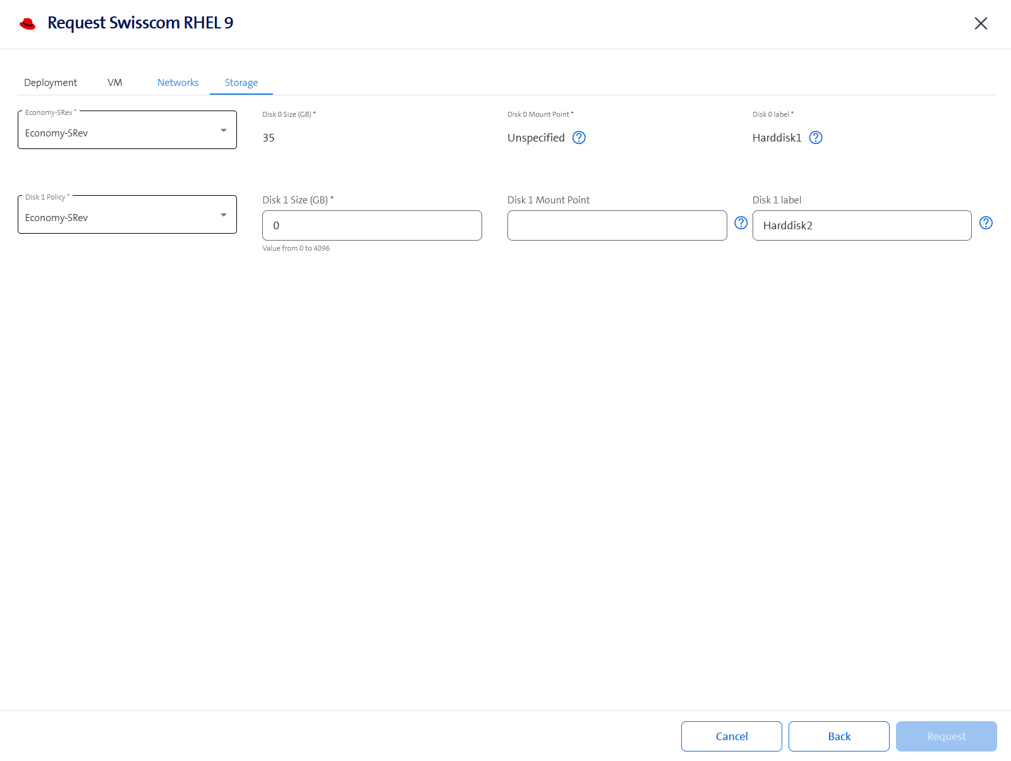
Task: Click the Disk 0 size value 35
Action: click(x=269, y=138)
